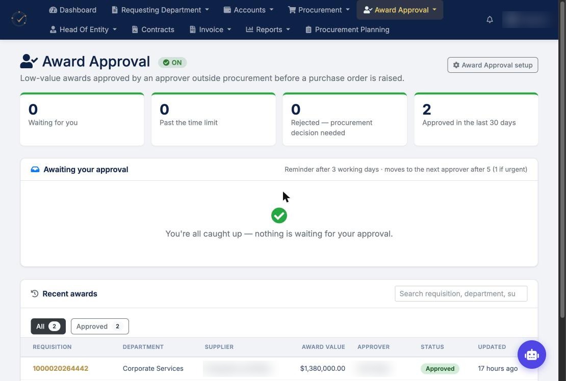The image size is (566, 381).
Task: Expand the Award Approval dropdown arrow
Action: pos(434,10)
